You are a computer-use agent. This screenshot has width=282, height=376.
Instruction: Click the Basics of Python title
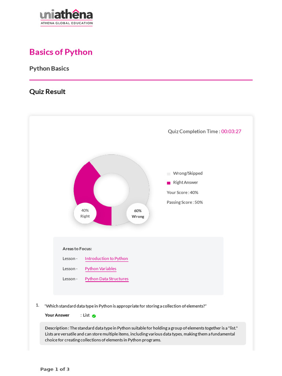click(61, 52)
